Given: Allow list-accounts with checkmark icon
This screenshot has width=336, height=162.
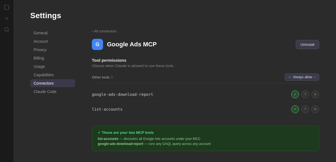Looking at the screenshot, I should point(295,109).
